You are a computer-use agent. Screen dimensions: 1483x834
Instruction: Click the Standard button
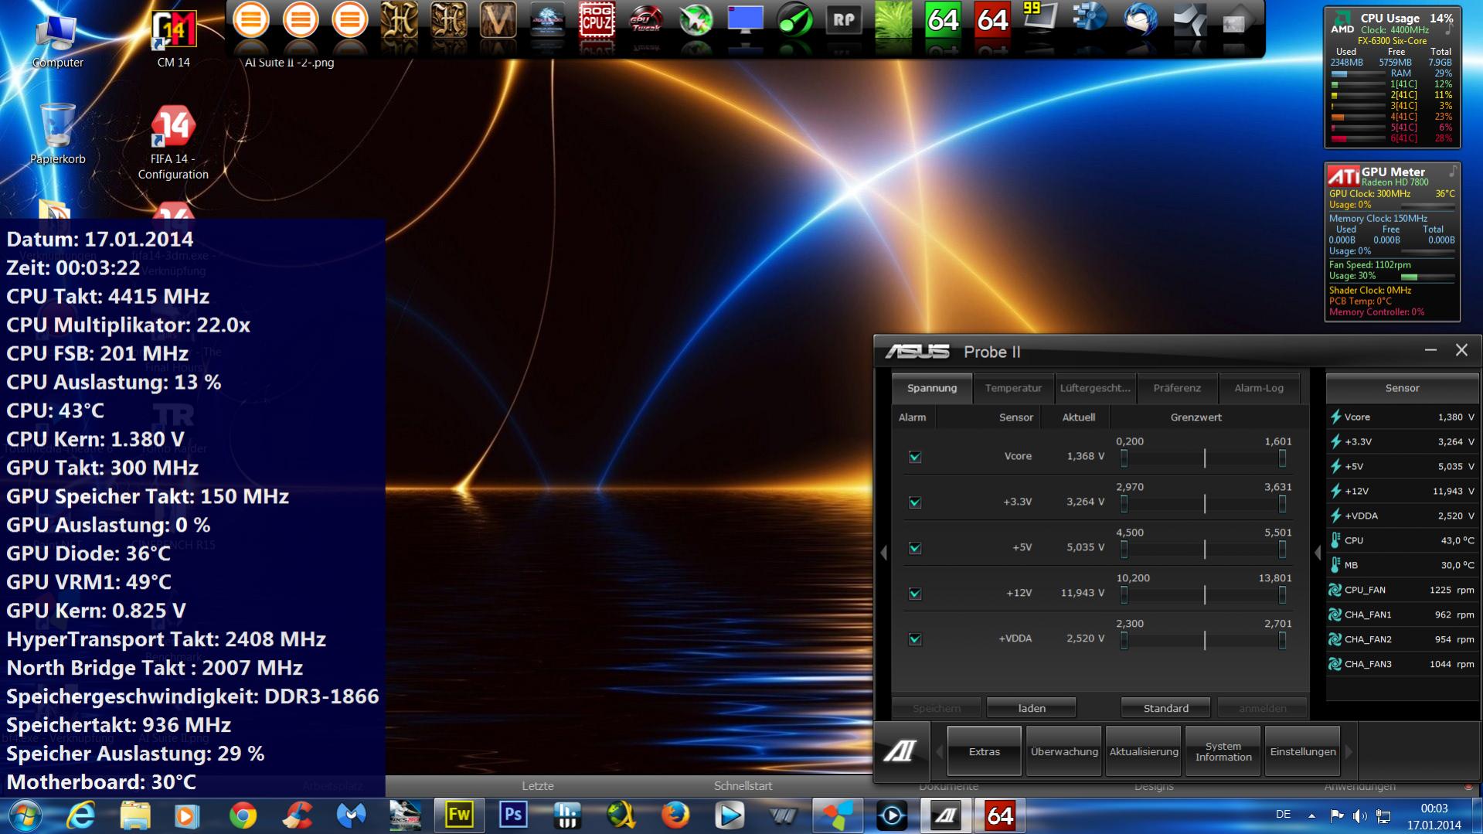(x=1166, y=708)
